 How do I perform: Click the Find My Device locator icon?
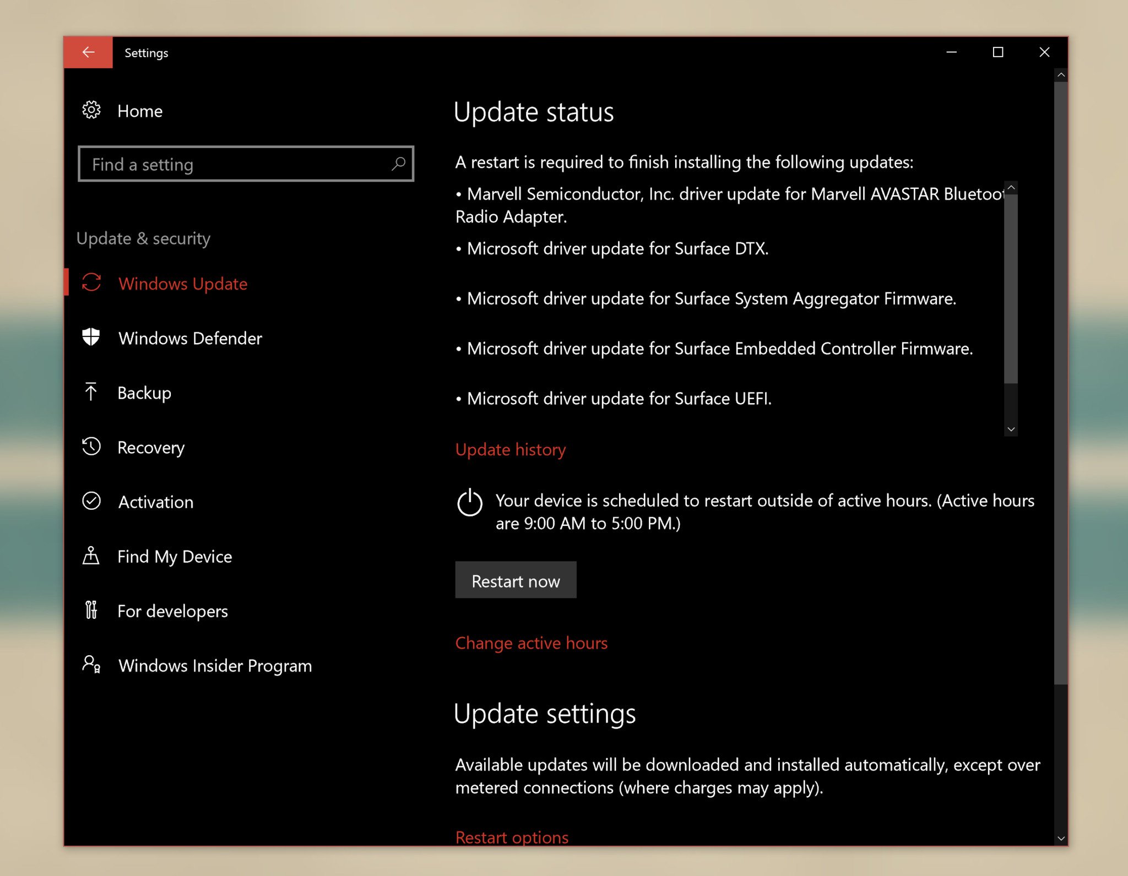click(91, 556)
